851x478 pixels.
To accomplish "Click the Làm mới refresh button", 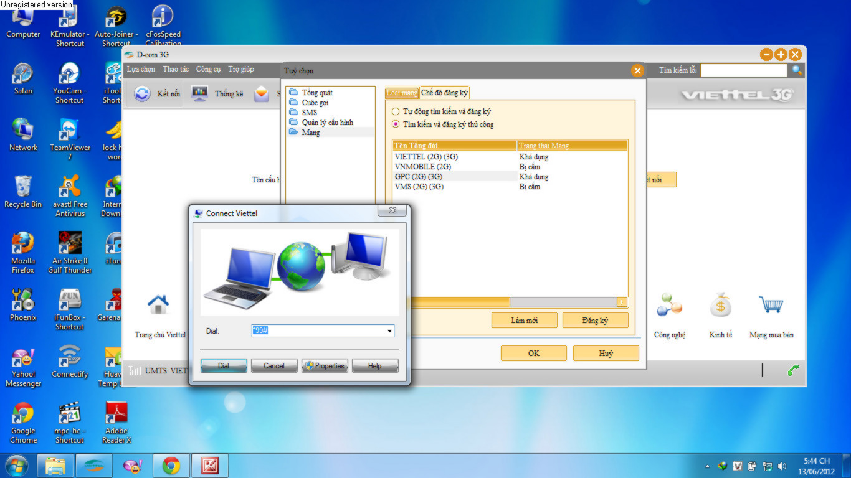I will pyautogui.click(x=524, y=321).
